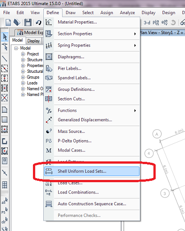Screen dimensions: 185x231
Task: Choose Shell Uniform Load Sets entry
Action: (x=92, y=171)
